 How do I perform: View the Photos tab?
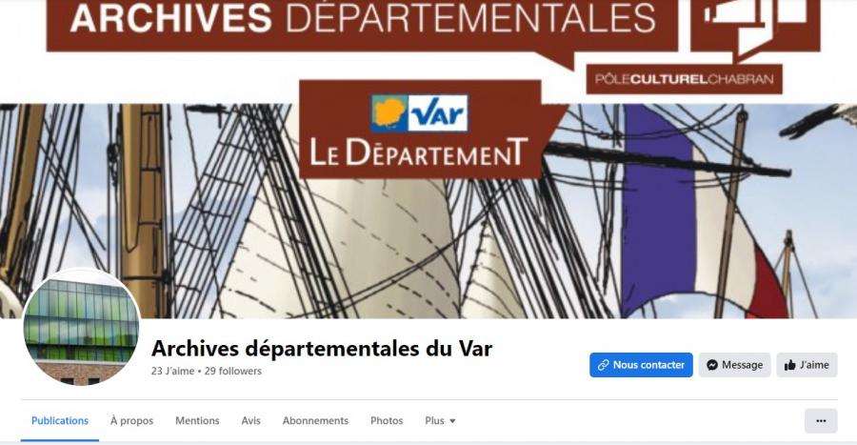tap(387, 421)
